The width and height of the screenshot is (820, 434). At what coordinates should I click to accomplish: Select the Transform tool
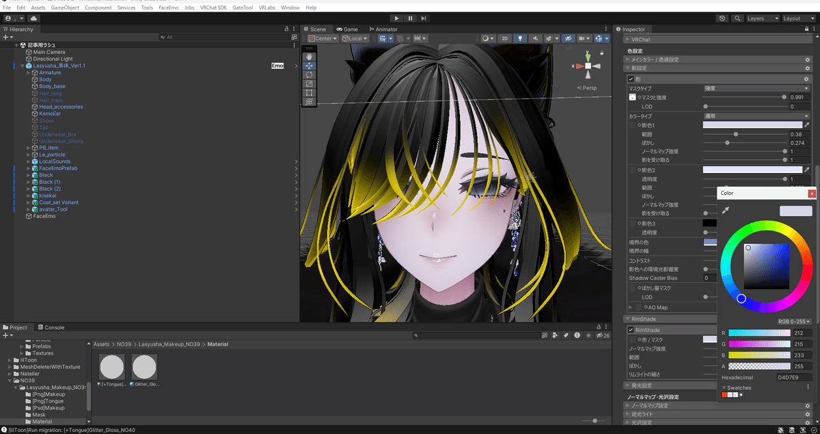[310, 101]
